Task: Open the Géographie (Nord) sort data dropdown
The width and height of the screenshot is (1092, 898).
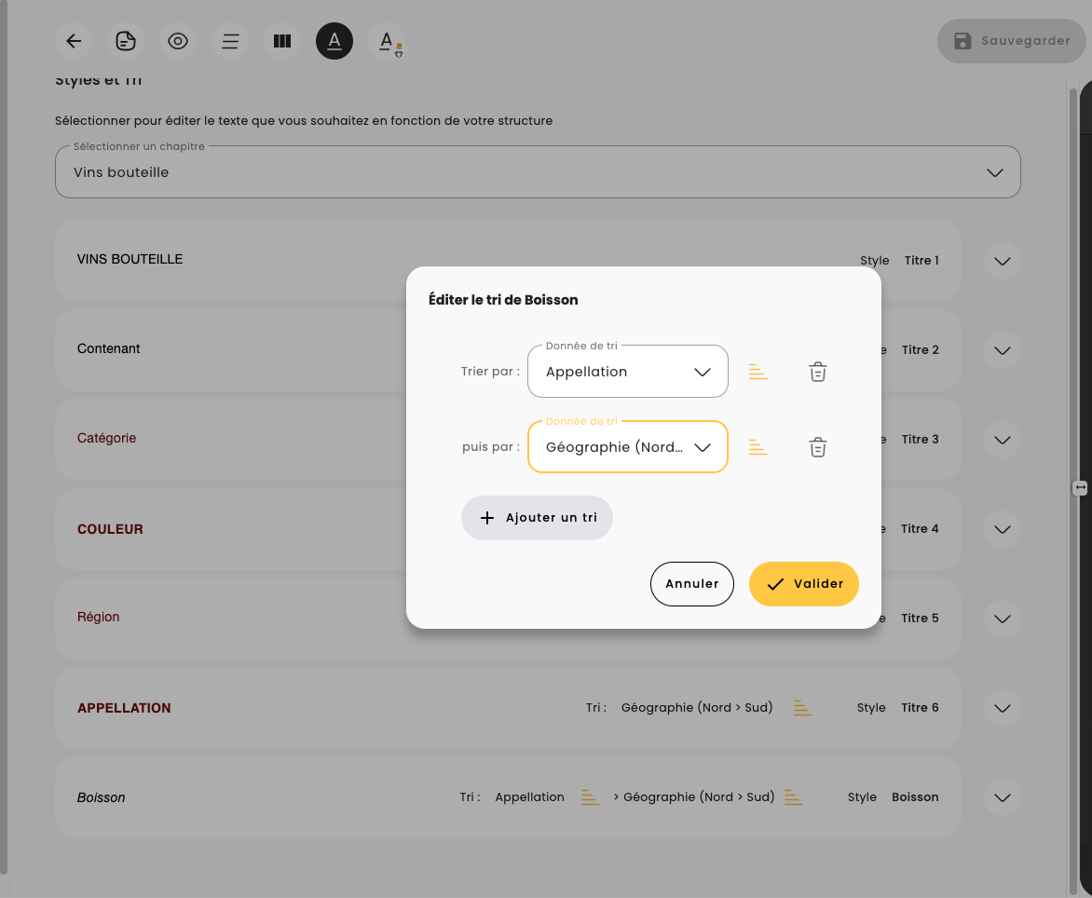Action: (627, 447)
